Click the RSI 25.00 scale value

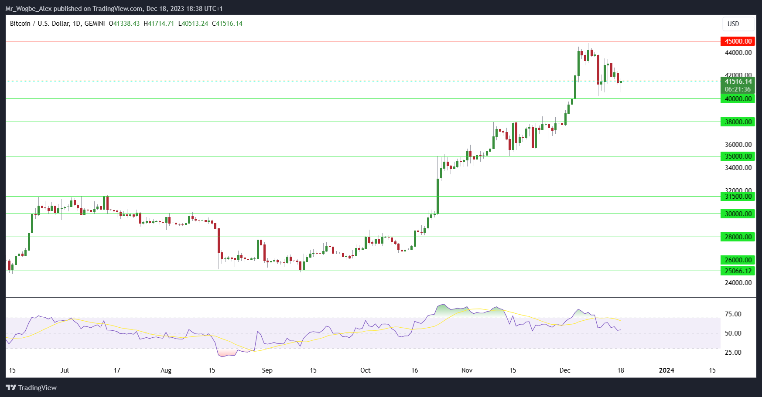click(733, 353)
